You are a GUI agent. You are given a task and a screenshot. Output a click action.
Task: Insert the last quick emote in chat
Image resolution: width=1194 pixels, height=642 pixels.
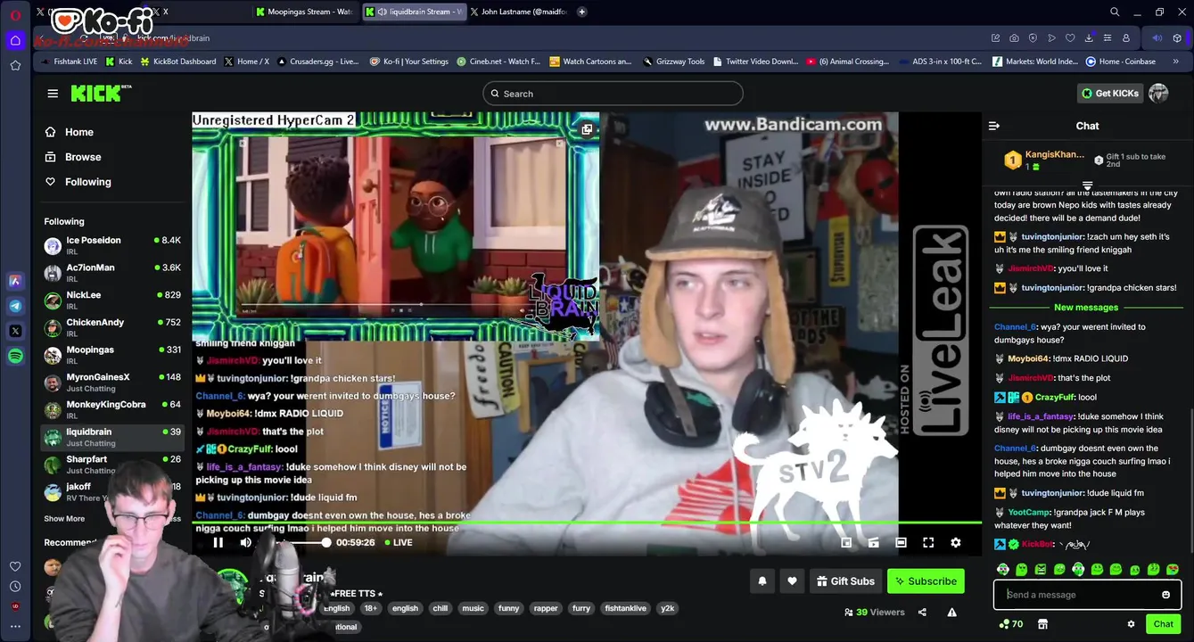1173,569
